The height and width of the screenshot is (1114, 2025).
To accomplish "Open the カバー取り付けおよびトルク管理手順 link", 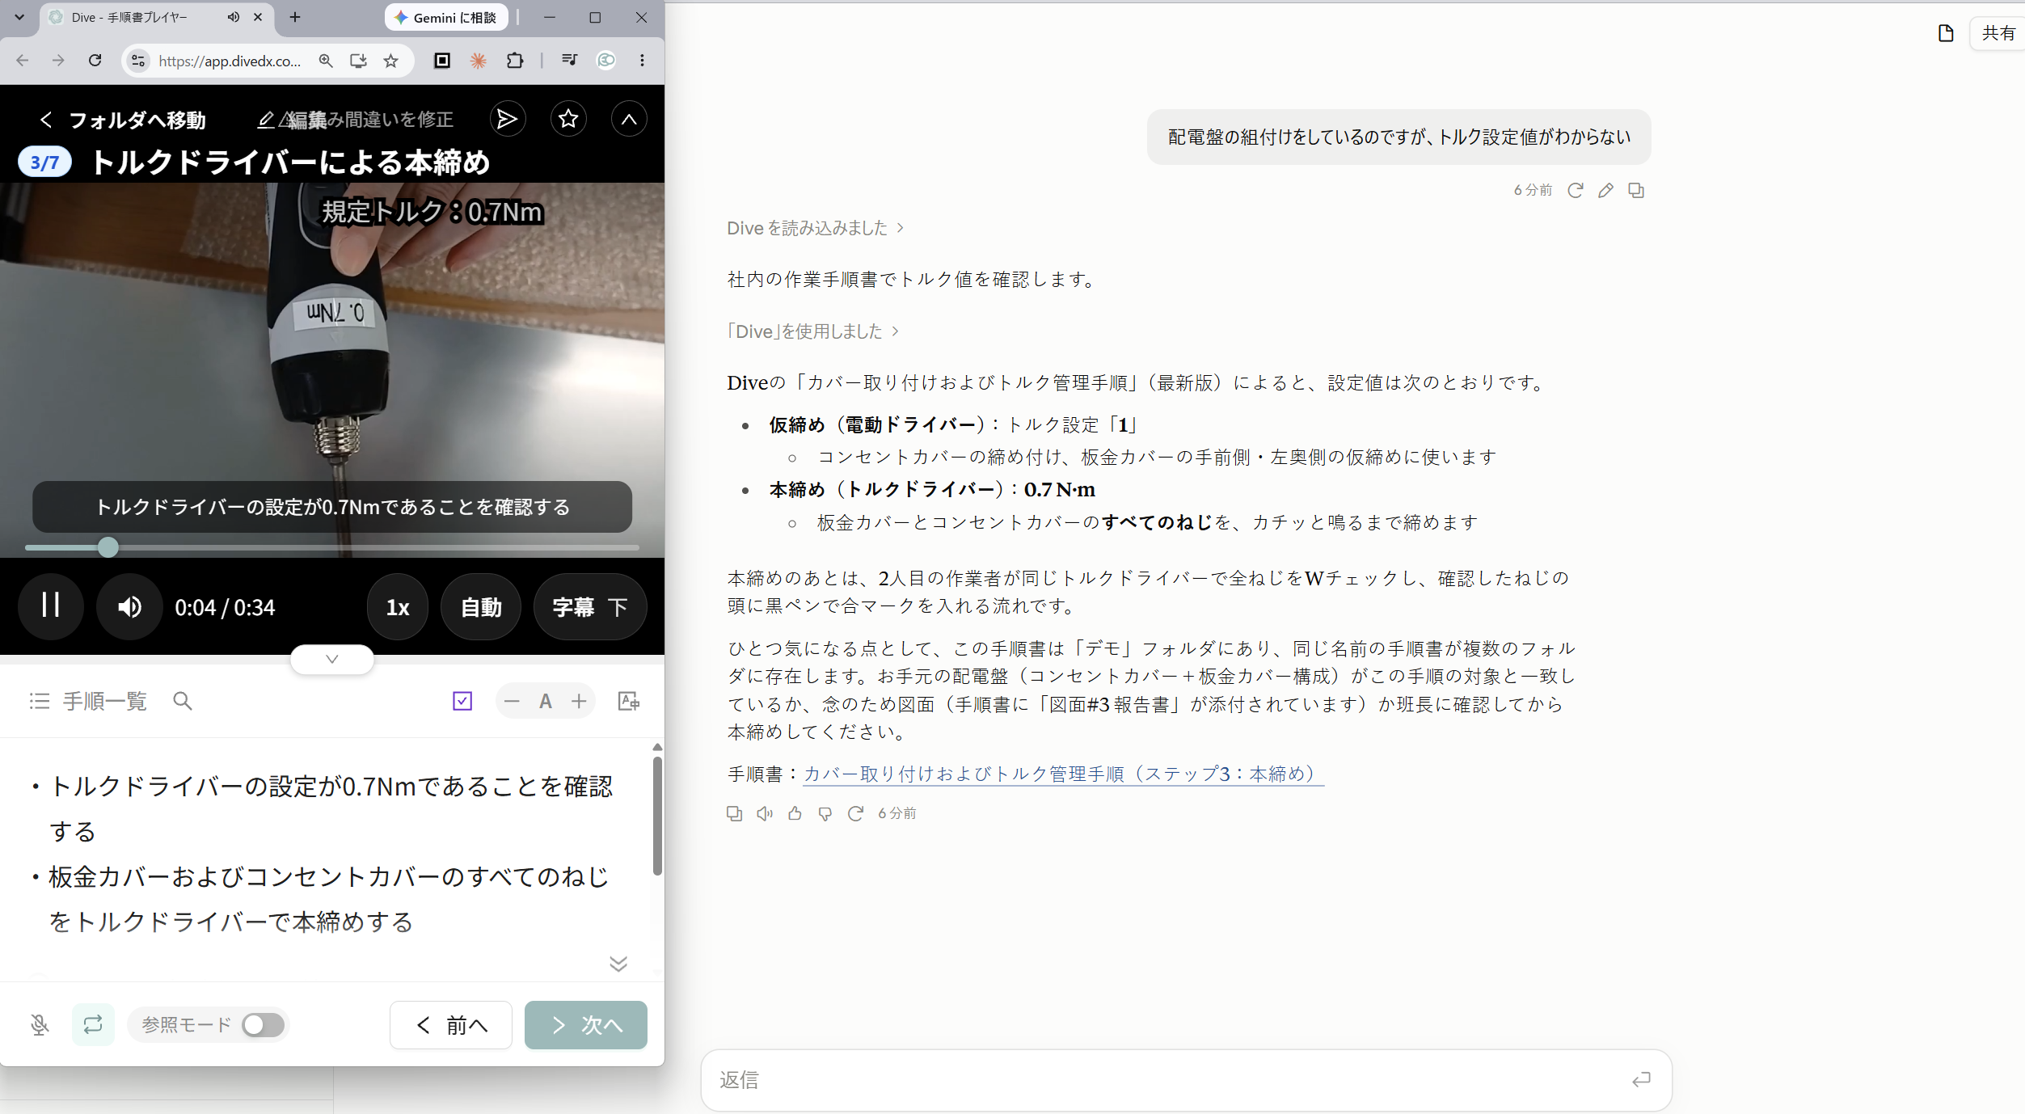I will pos(1063,774).
